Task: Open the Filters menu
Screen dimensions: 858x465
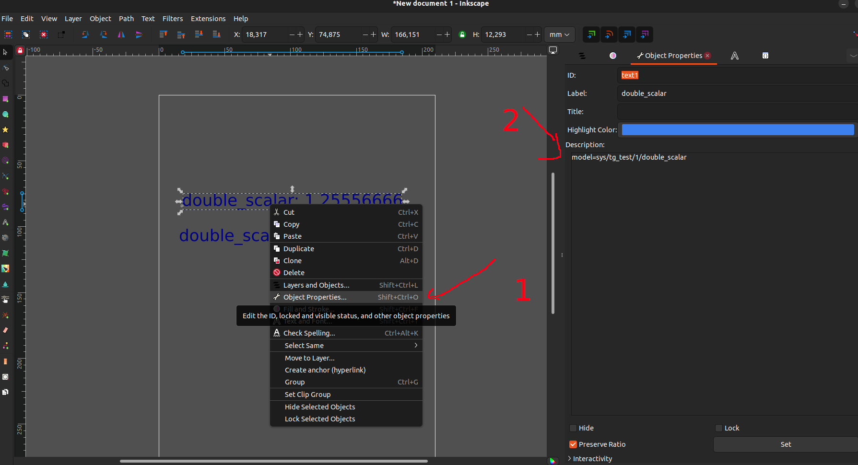Action: tap(173, 19)
